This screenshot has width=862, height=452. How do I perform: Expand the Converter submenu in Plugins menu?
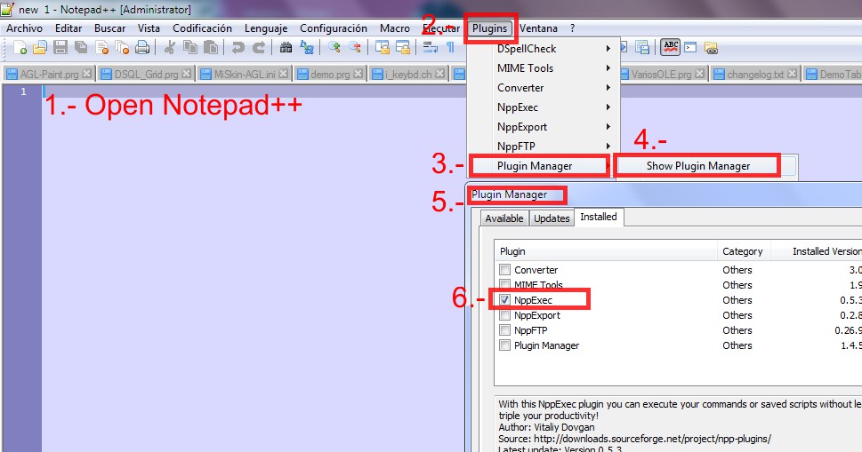pos(544,88)
